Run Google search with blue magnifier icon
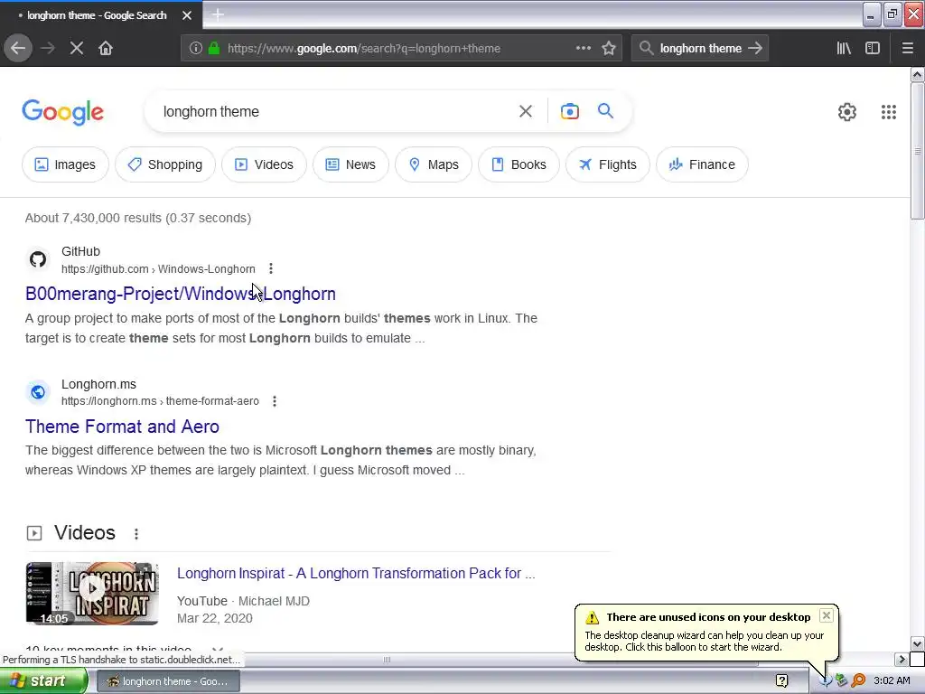925x694 pixels. pos(605,111)
